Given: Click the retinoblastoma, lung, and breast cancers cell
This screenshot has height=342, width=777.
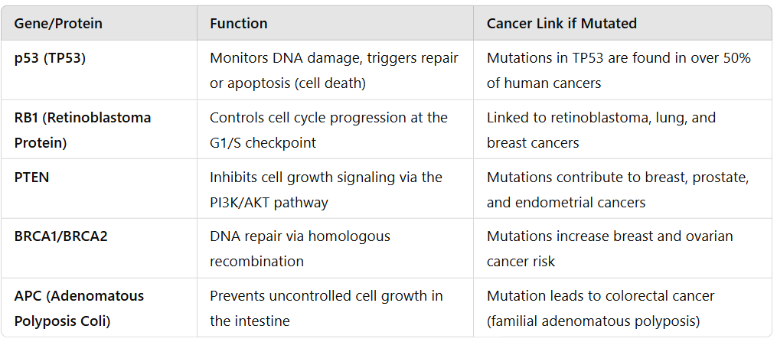Looking at the screenshot, I should (x=601, y=130).
